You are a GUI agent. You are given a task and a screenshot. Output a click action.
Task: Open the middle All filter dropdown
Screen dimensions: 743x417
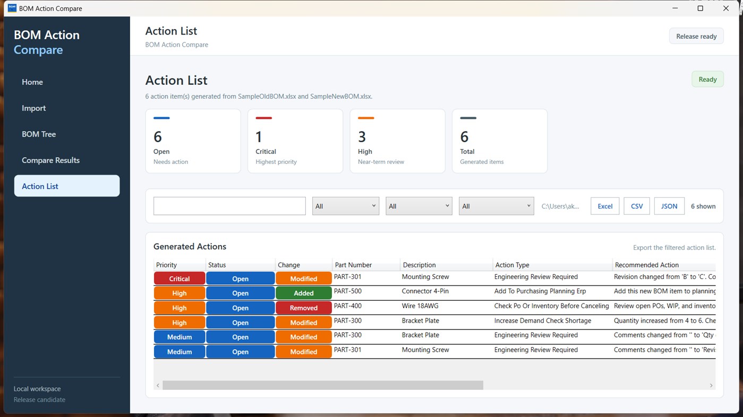(x=419, y=206)
